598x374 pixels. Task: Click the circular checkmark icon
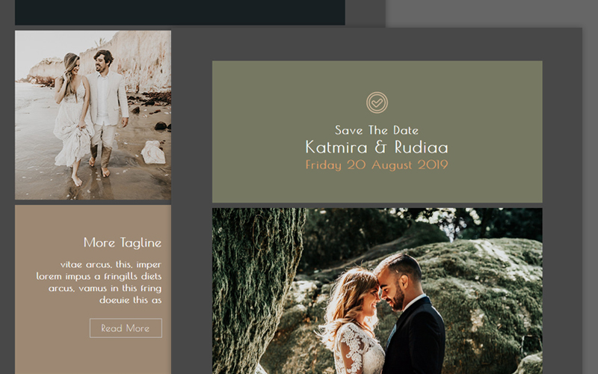click(377, 102)
